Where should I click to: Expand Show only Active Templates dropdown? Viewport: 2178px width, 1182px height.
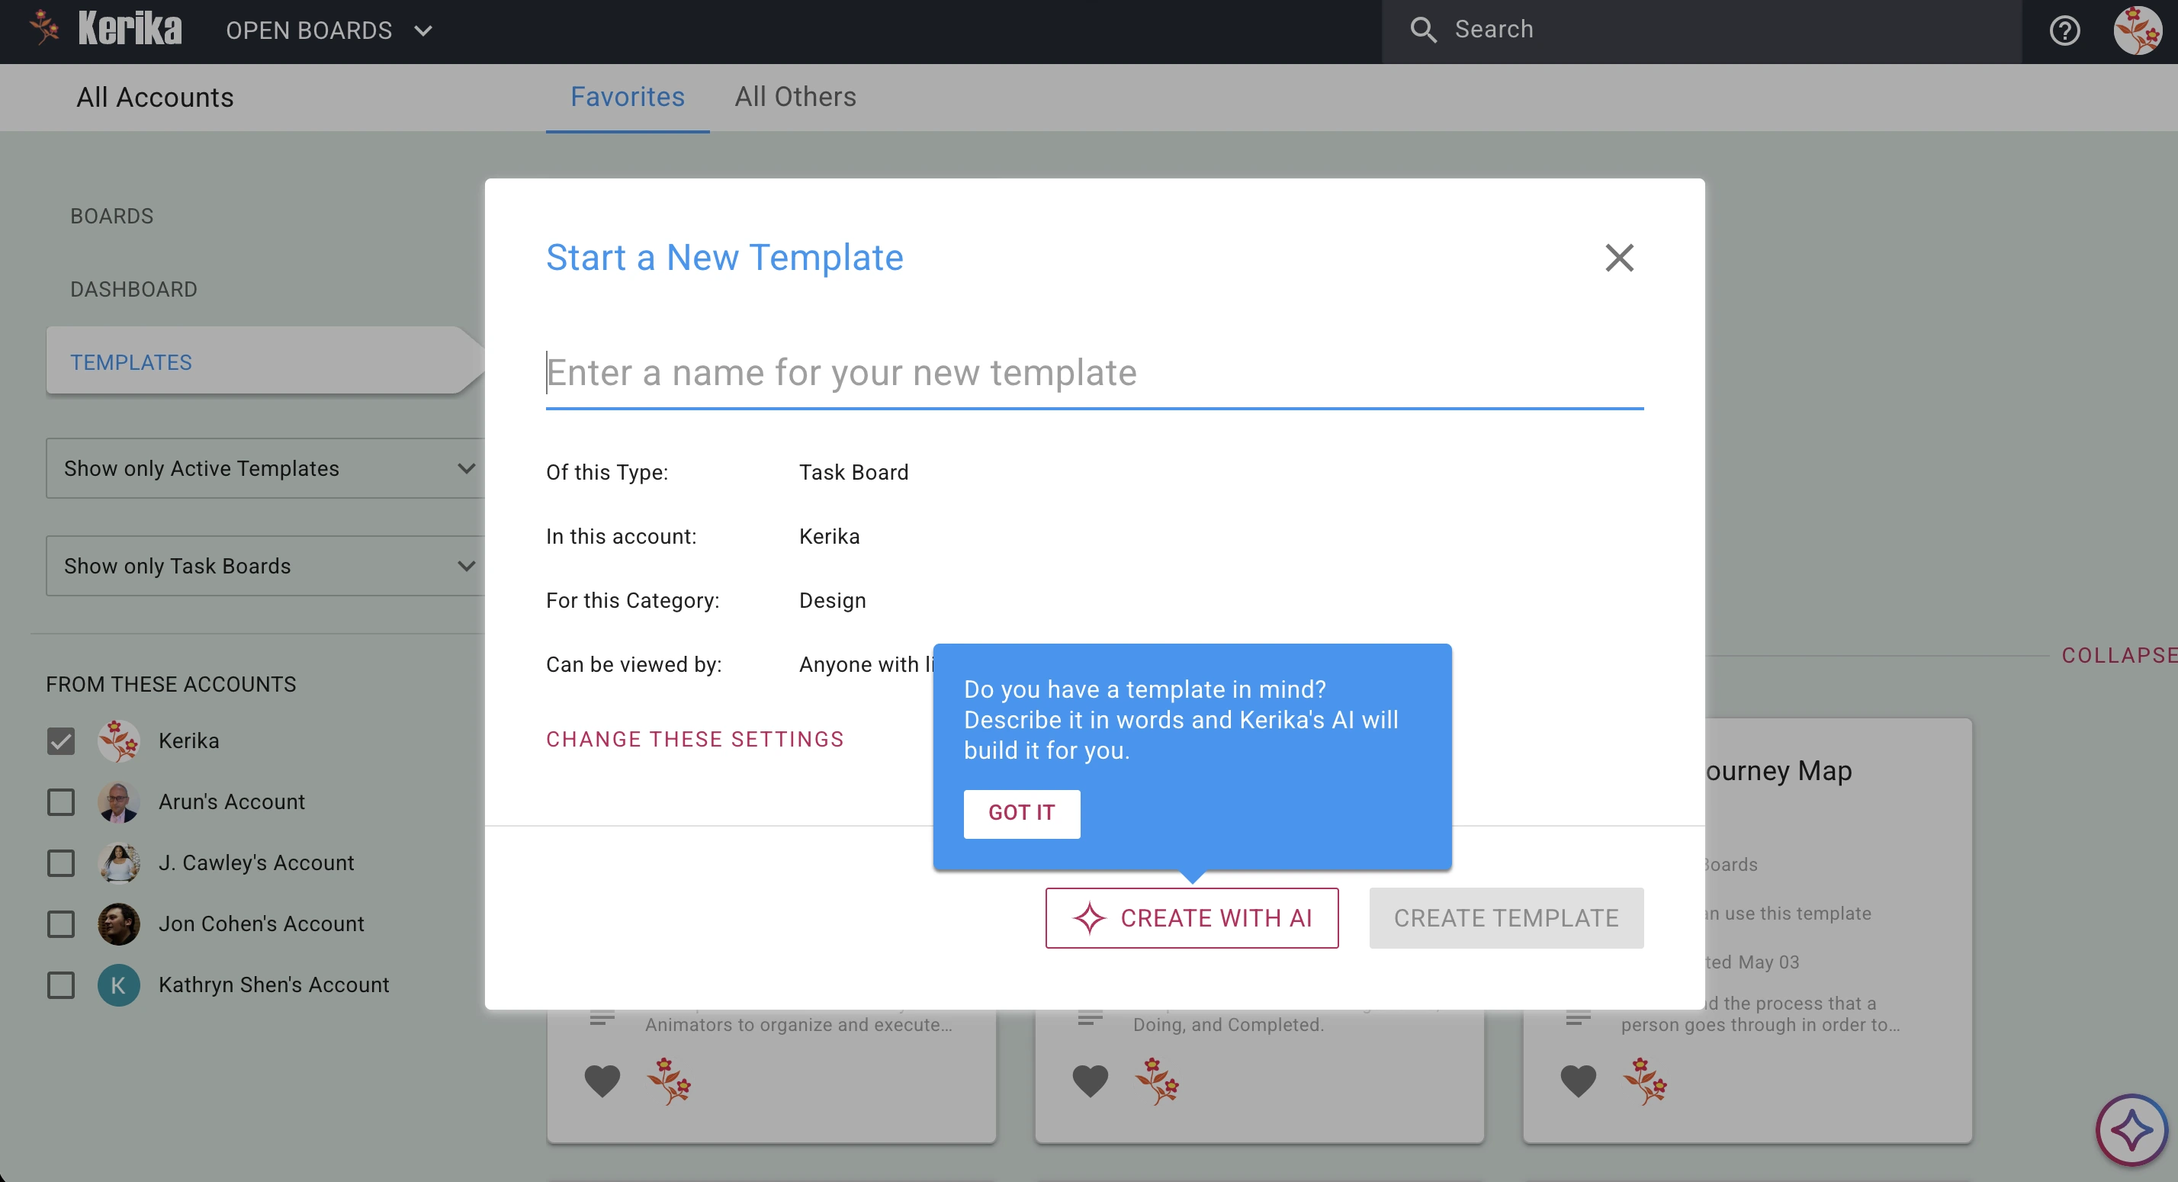(265, 468)
